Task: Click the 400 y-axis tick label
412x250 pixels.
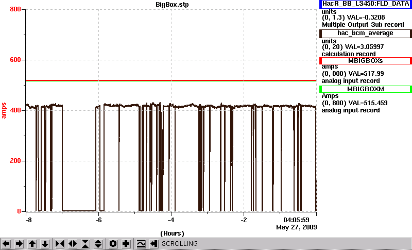Action: (15, 110)
